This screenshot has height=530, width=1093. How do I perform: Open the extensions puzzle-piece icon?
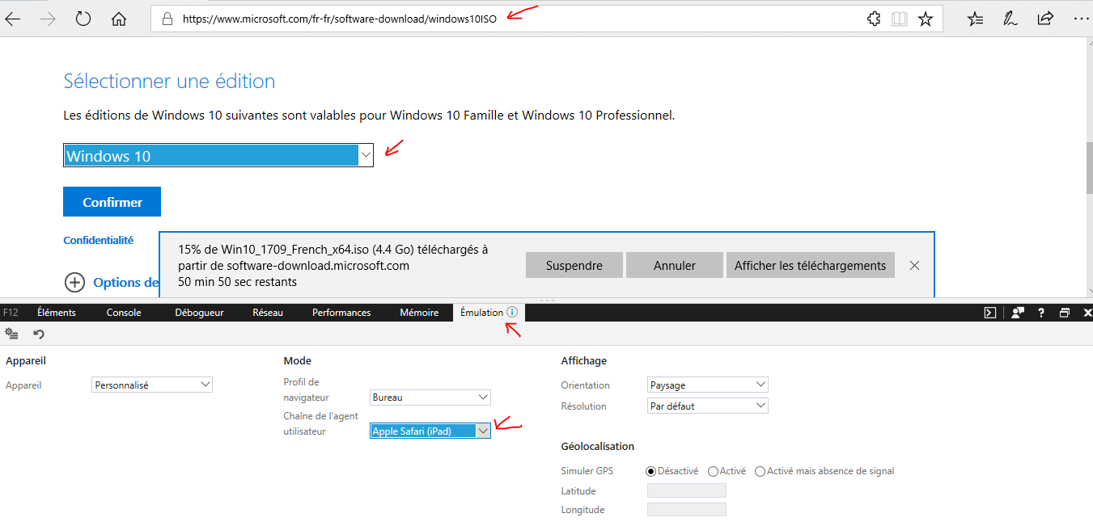874,19
